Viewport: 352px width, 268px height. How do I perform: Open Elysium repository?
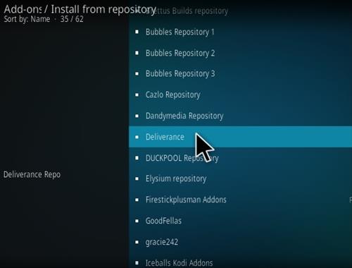pyautogui.click(x=240, y=178)
